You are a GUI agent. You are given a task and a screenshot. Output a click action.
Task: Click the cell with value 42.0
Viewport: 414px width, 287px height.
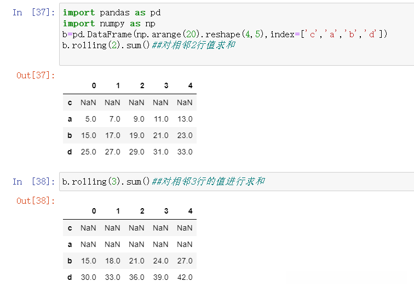pos(185,278)
